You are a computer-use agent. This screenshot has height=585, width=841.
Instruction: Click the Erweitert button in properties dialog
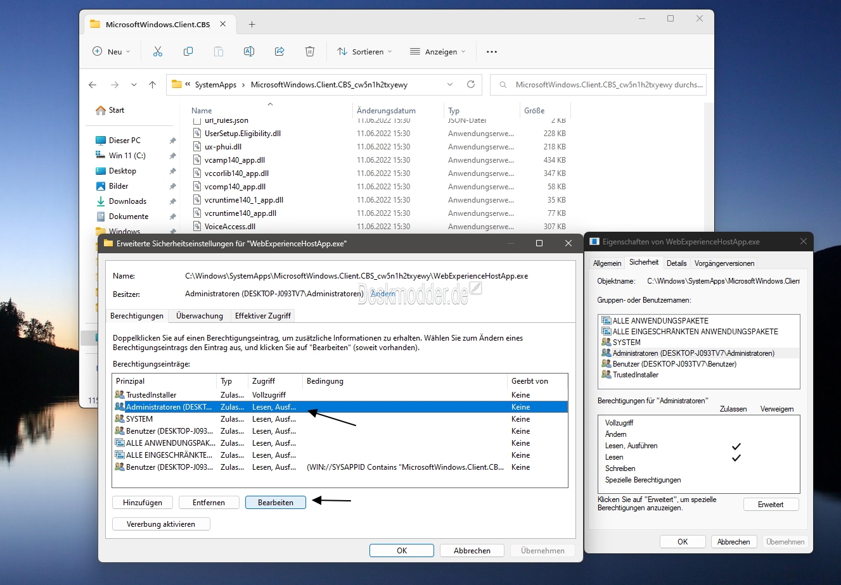[771, 505]
